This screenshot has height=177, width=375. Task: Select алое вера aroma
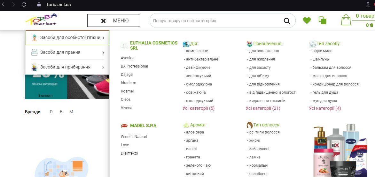click(x=194, y=132)
